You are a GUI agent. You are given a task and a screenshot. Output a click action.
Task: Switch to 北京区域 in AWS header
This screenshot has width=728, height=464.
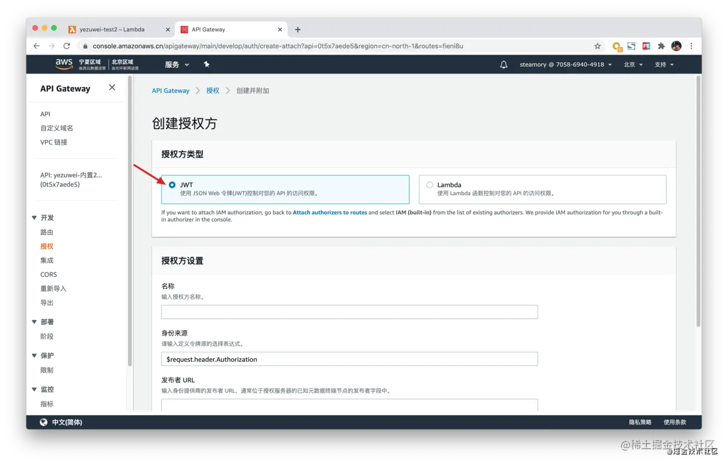coord(125,64)
